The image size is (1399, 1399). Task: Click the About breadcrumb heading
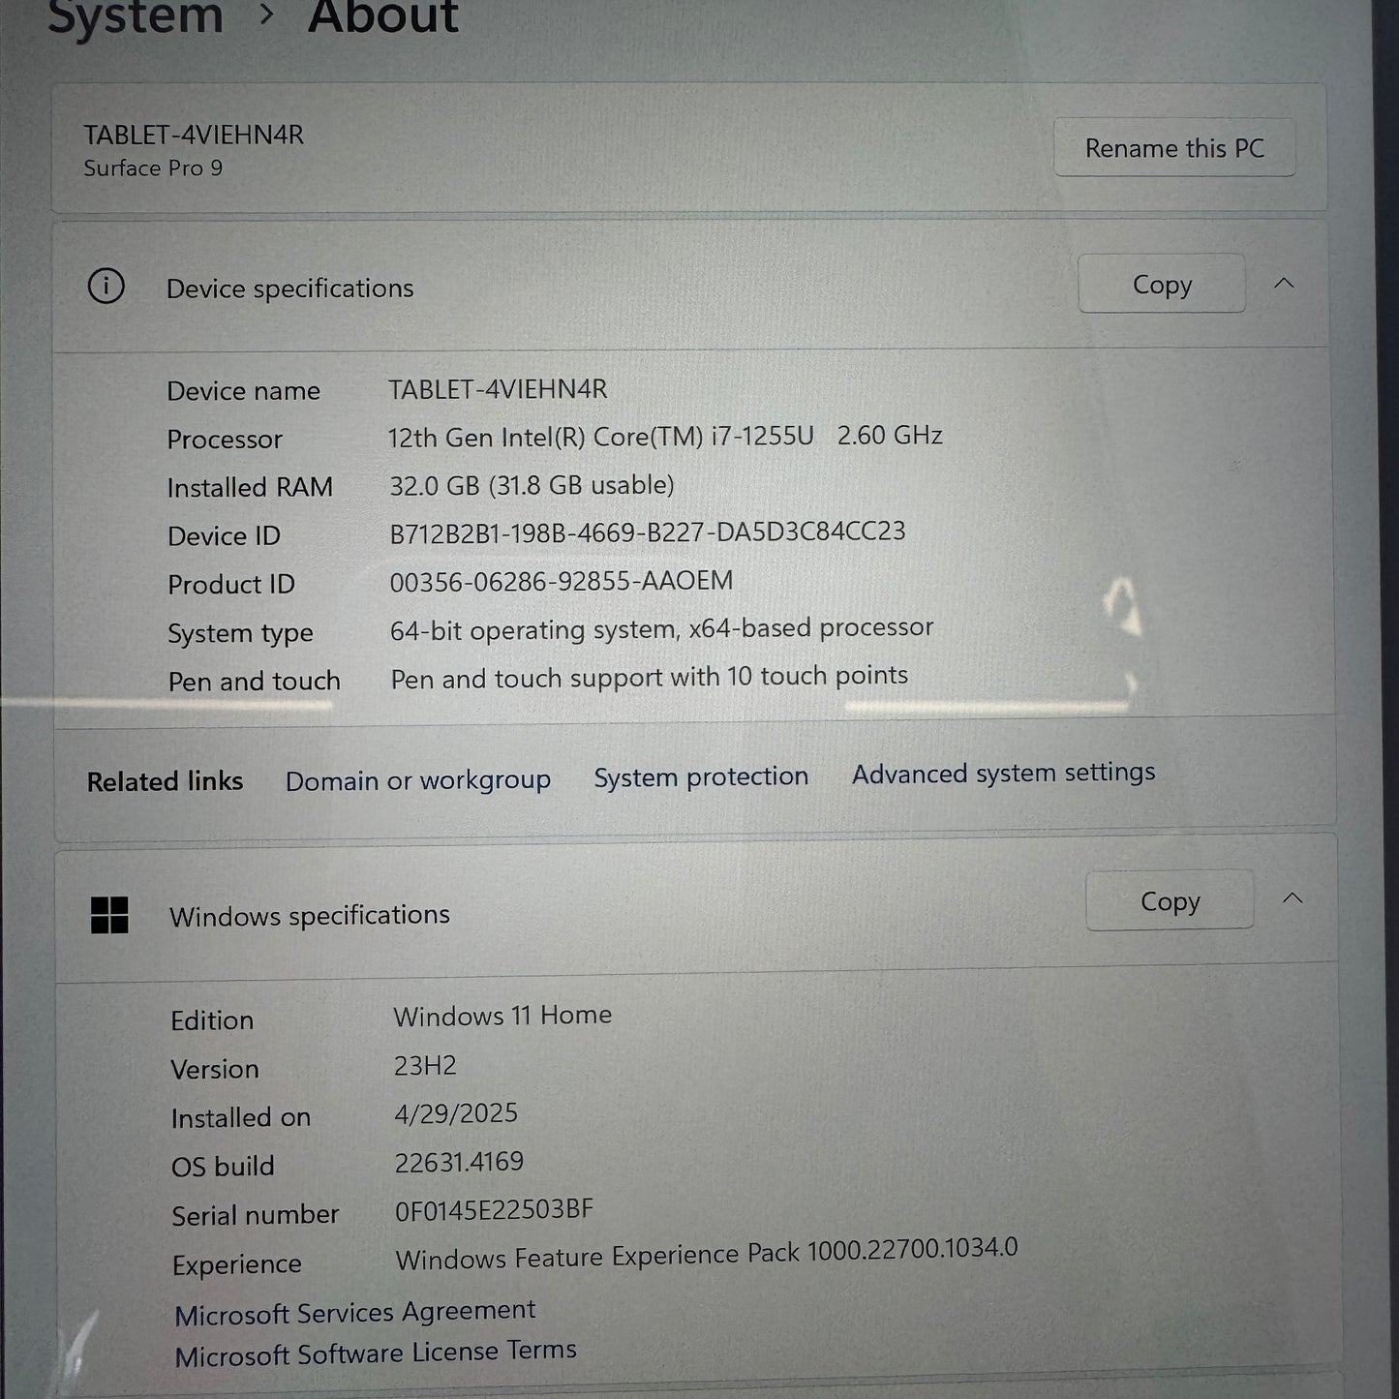click(x=383, y=15)
